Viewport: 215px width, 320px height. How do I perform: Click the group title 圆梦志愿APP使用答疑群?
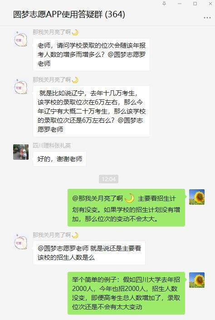[58, 14]
